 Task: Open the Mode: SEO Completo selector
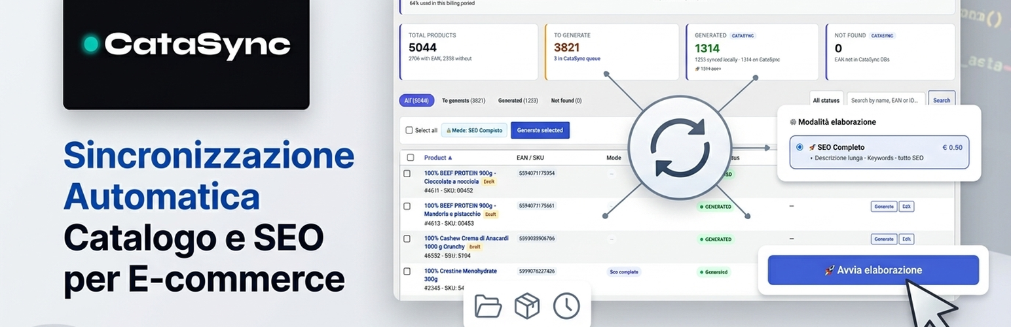pyautogui.click(x=474, y=130)
